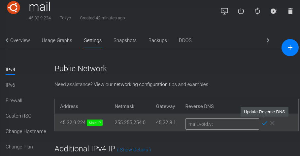The width and height of the screenshot is (300, 156).
Task: Click the Reverse DNS input field
Action: click(222, 124)
